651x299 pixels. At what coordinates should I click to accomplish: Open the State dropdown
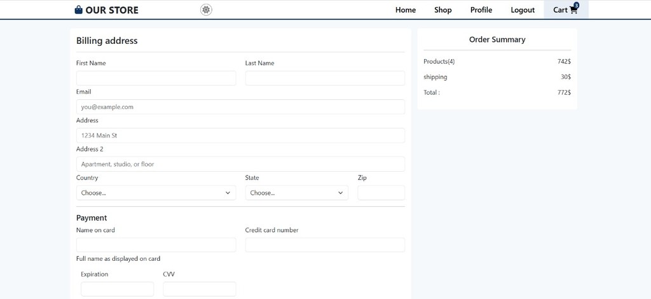click(296, 193)
